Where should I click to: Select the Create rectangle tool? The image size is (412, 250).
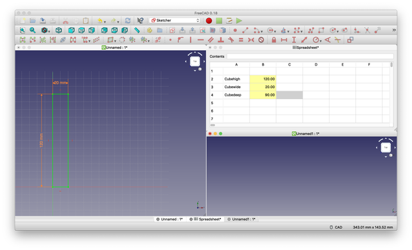321,30
